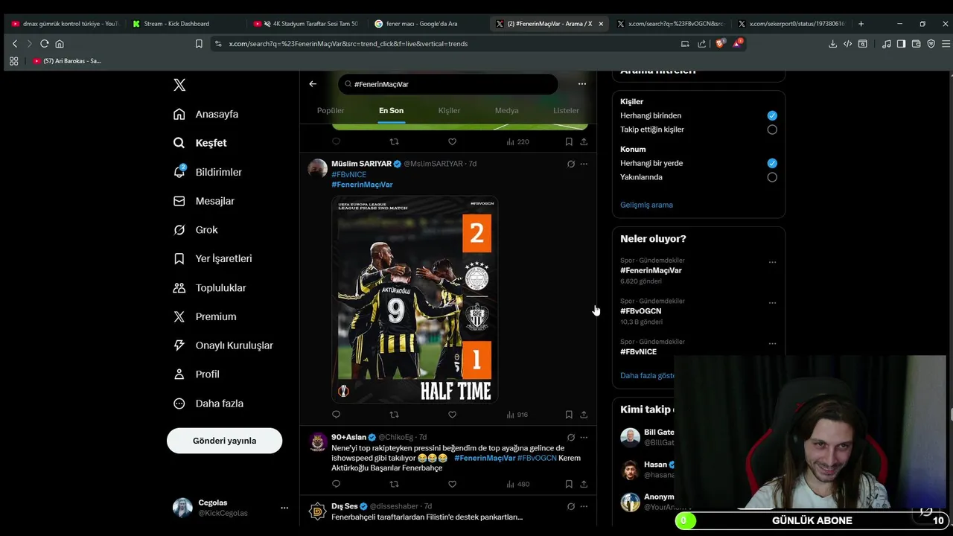
Task: Repost the Müslim SARIYAR post
Action: (x=395, y=415)
